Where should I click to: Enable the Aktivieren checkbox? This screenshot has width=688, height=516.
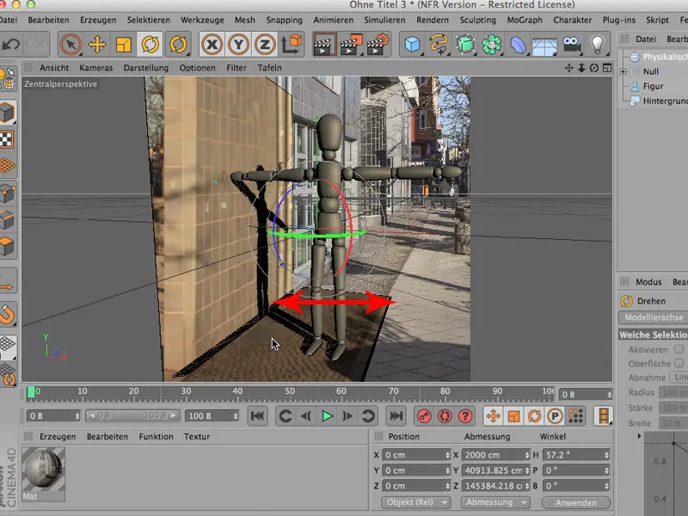click(679, 349)
